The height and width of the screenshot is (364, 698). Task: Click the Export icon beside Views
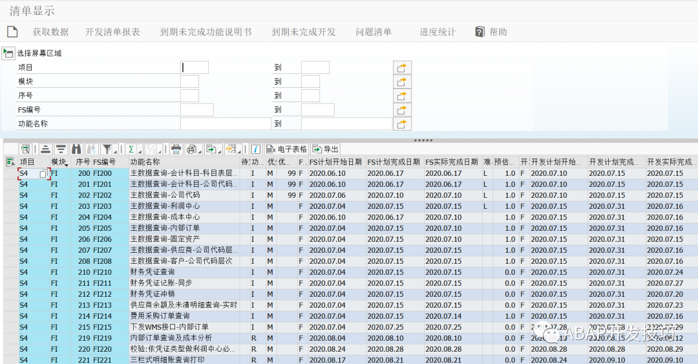click(211, 149)
